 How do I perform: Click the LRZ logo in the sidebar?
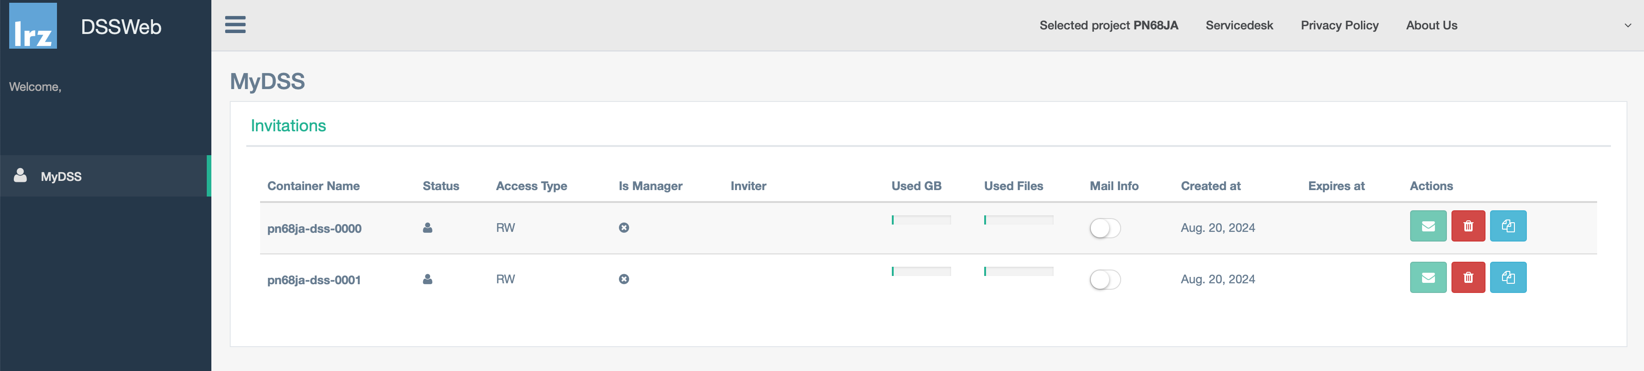pos(33,26)
